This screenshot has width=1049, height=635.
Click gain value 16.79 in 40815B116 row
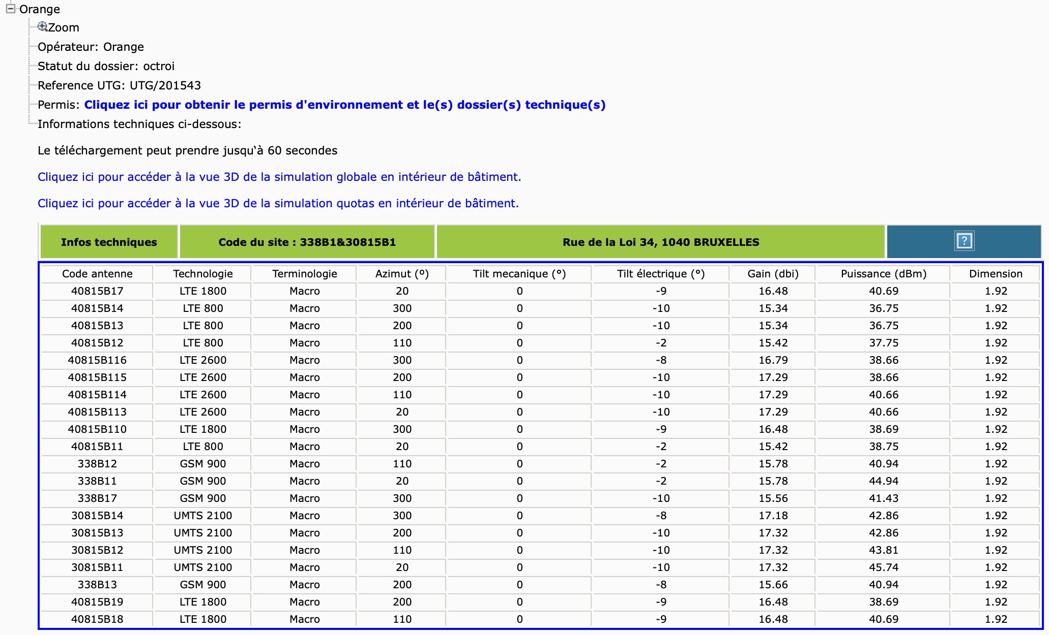point(773,360)
